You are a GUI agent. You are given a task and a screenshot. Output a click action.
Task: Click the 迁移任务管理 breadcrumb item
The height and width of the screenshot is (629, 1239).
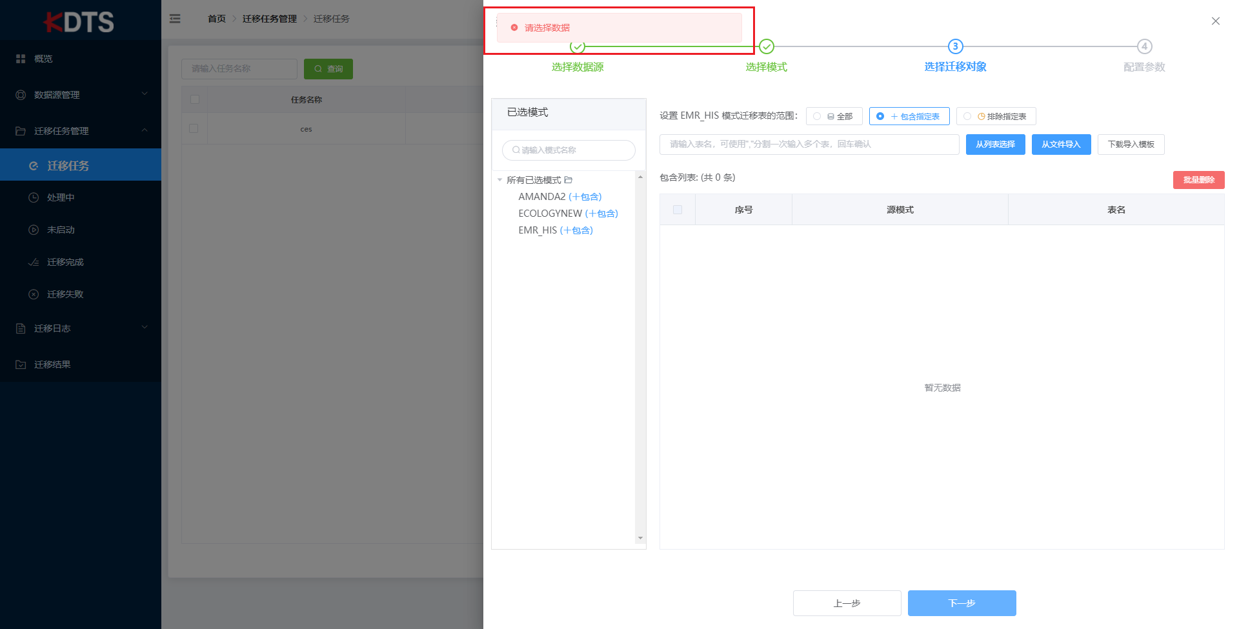[x=269, y=19]
